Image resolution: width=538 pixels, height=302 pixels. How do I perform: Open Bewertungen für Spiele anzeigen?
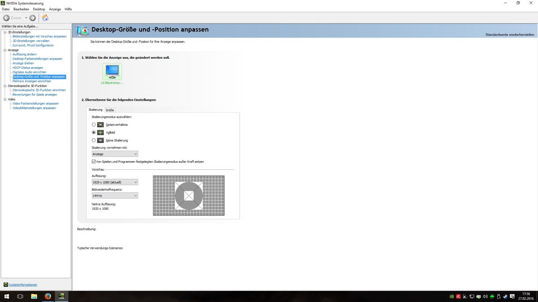[35, 95]
